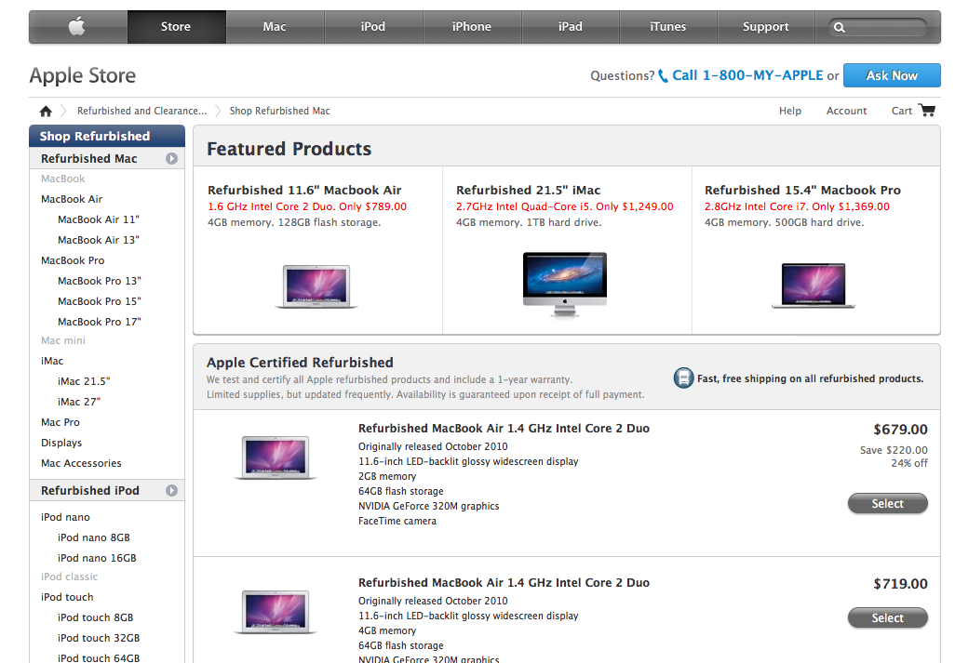Click thumbnail of $679.00 MacBook Air

coord(276,457)
